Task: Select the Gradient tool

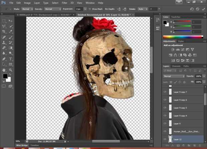Action: (x=10, y=48)
